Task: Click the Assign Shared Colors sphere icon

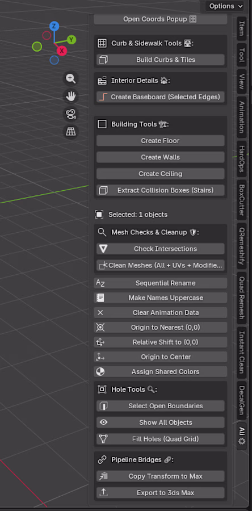Action: tap(100, 371)
